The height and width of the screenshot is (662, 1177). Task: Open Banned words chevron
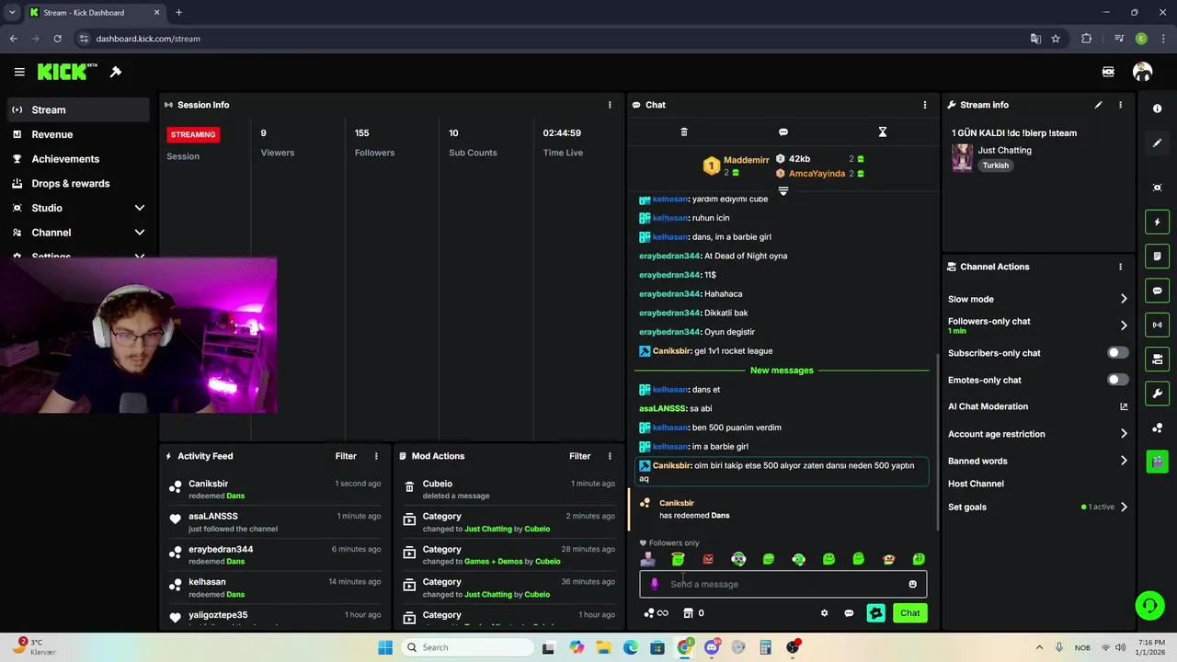(x=1124, y=461)
